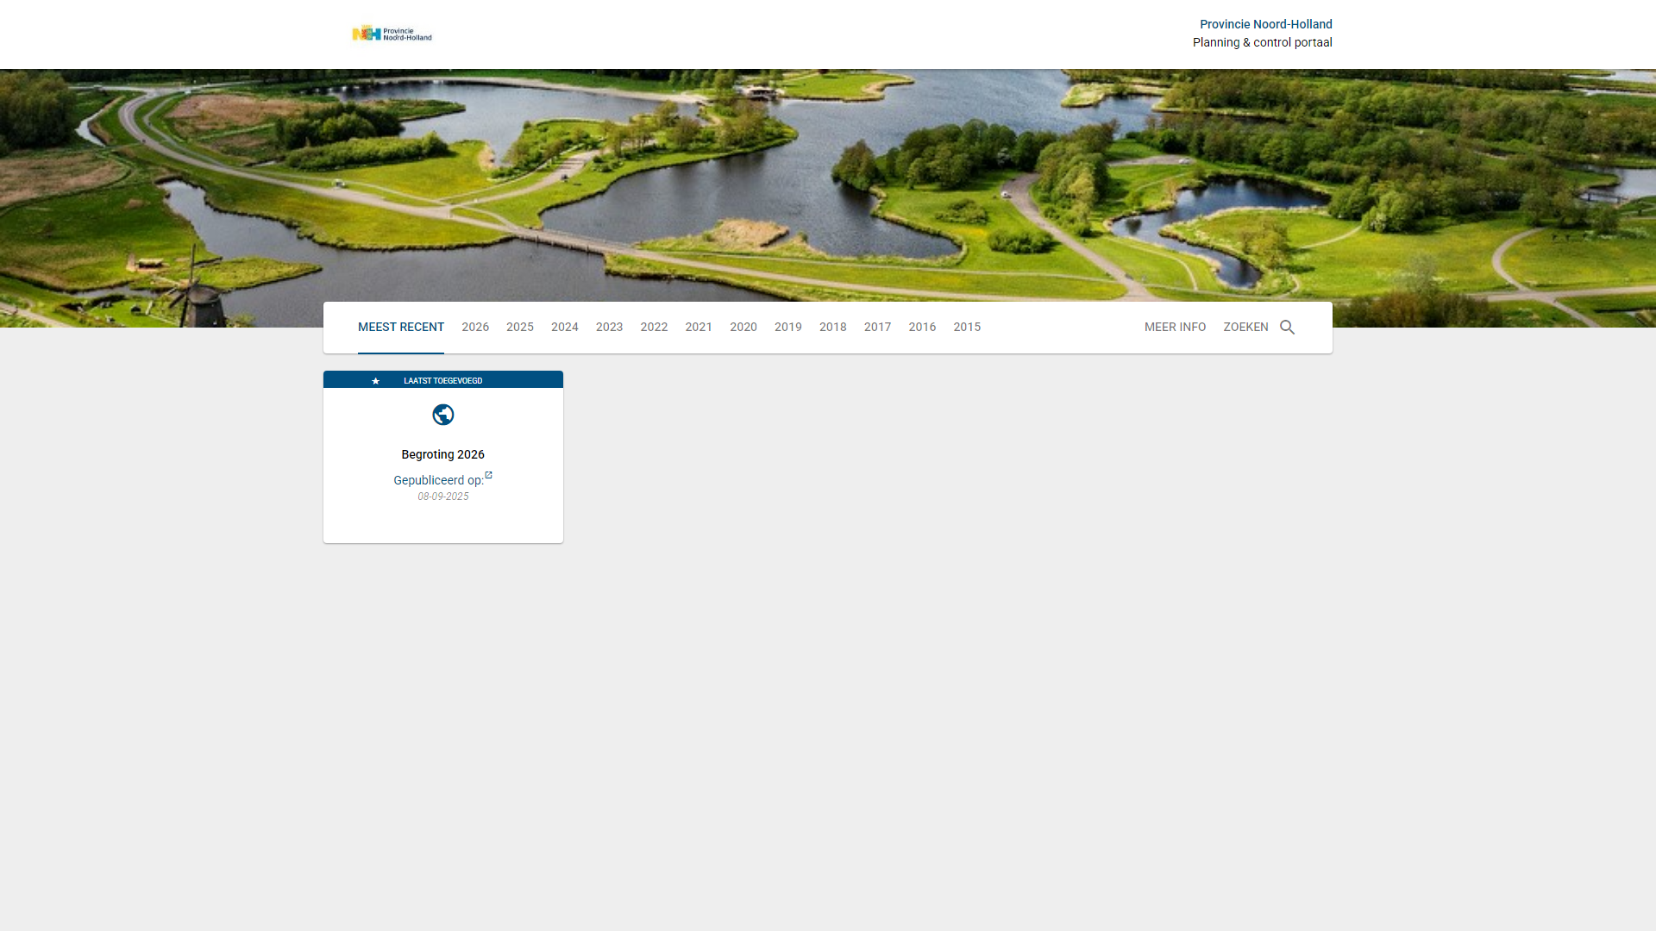Switch to the 2025 tab
1656x931 pixels.
click(x=520, y=328)
